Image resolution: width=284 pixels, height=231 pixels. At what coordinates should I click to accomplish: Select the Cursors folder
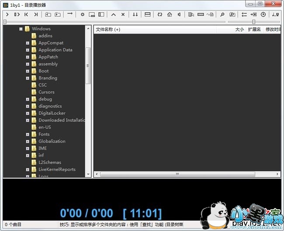coord(46,92)
